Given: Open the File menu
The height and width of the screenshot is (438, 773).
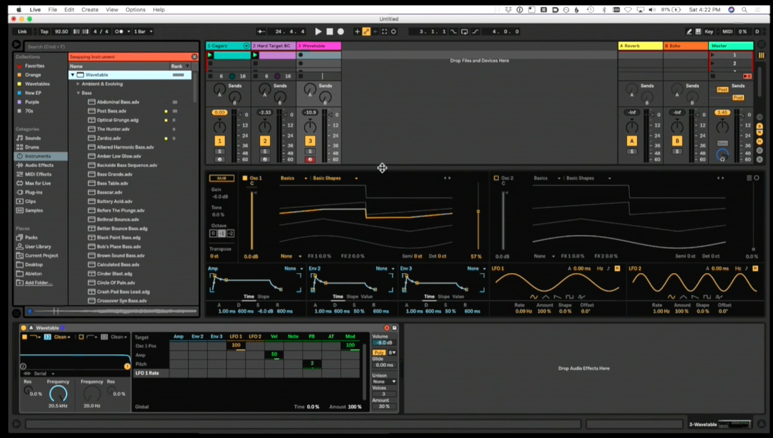Looking at the screenshot, I should click(x=53, y=10).
